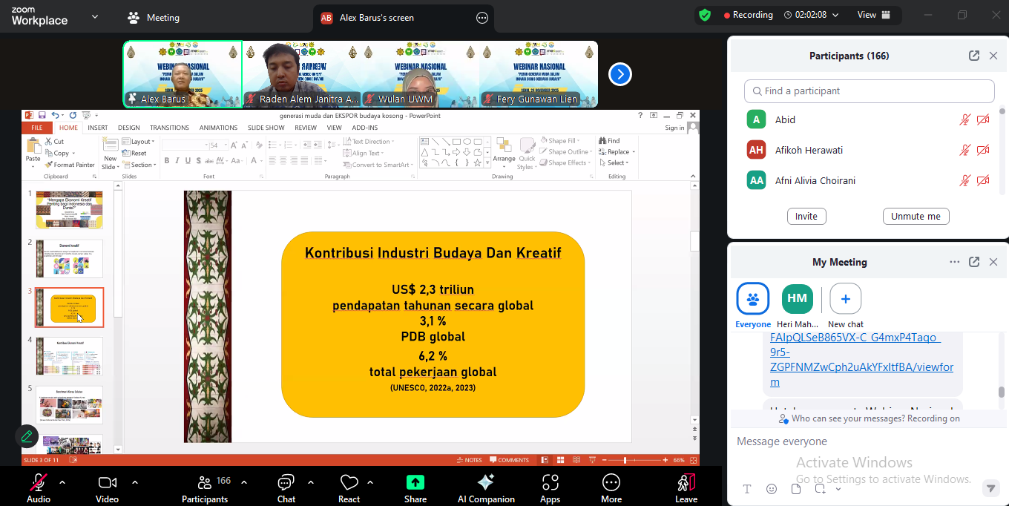Image resolution: width=1009 pixels, height=506 pixels.
Task: Toggle Afikoh Herawati's muted microphone icon
Action: click(964, 150)
